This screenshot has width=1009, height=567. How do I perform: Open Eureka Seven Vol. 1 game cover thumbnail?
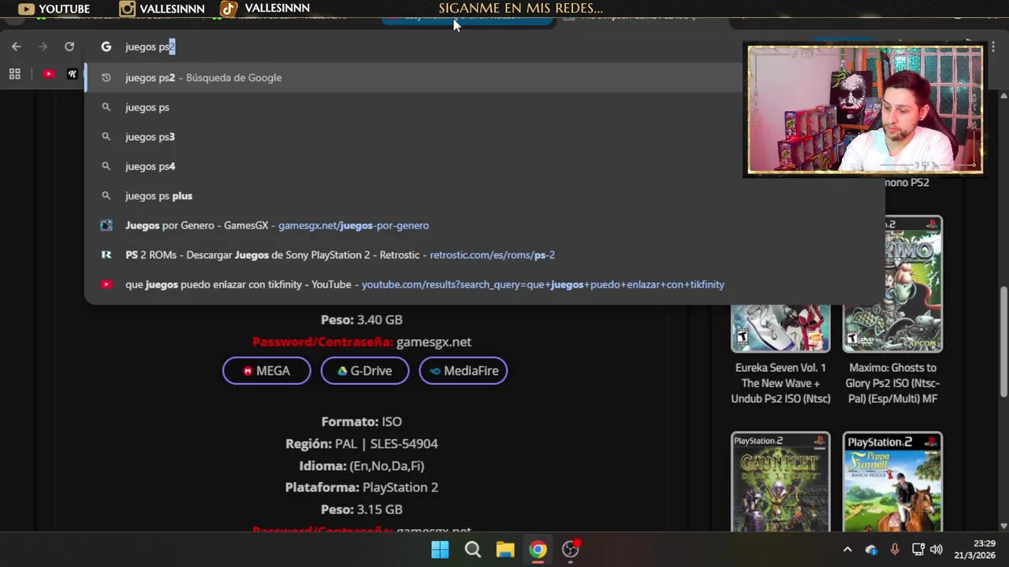click(x=780, y=328)
